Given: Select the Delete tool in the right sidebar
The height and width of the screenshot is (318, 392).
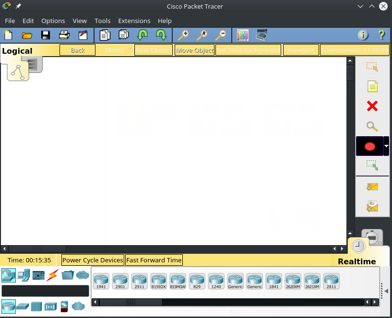Looking at the screenshot, I should click(372, 106).
